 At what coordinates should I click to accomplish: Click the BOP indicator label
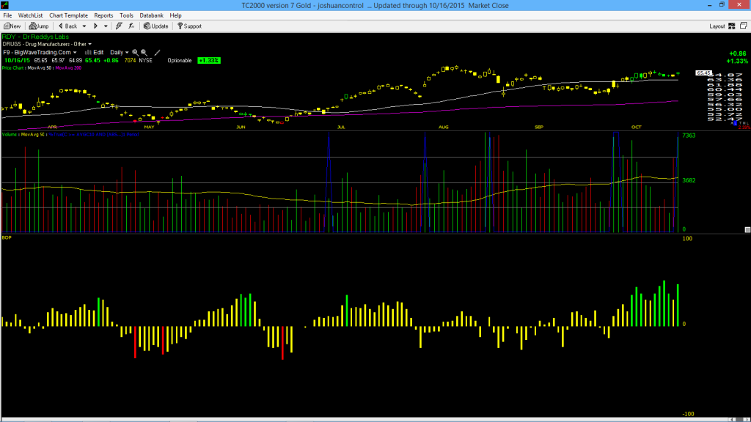tap(7, 237)
